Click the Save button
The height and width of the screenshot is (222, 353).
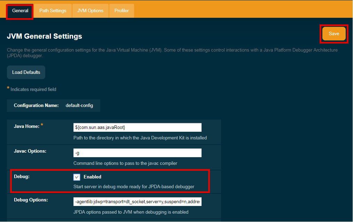coord(334,34)
